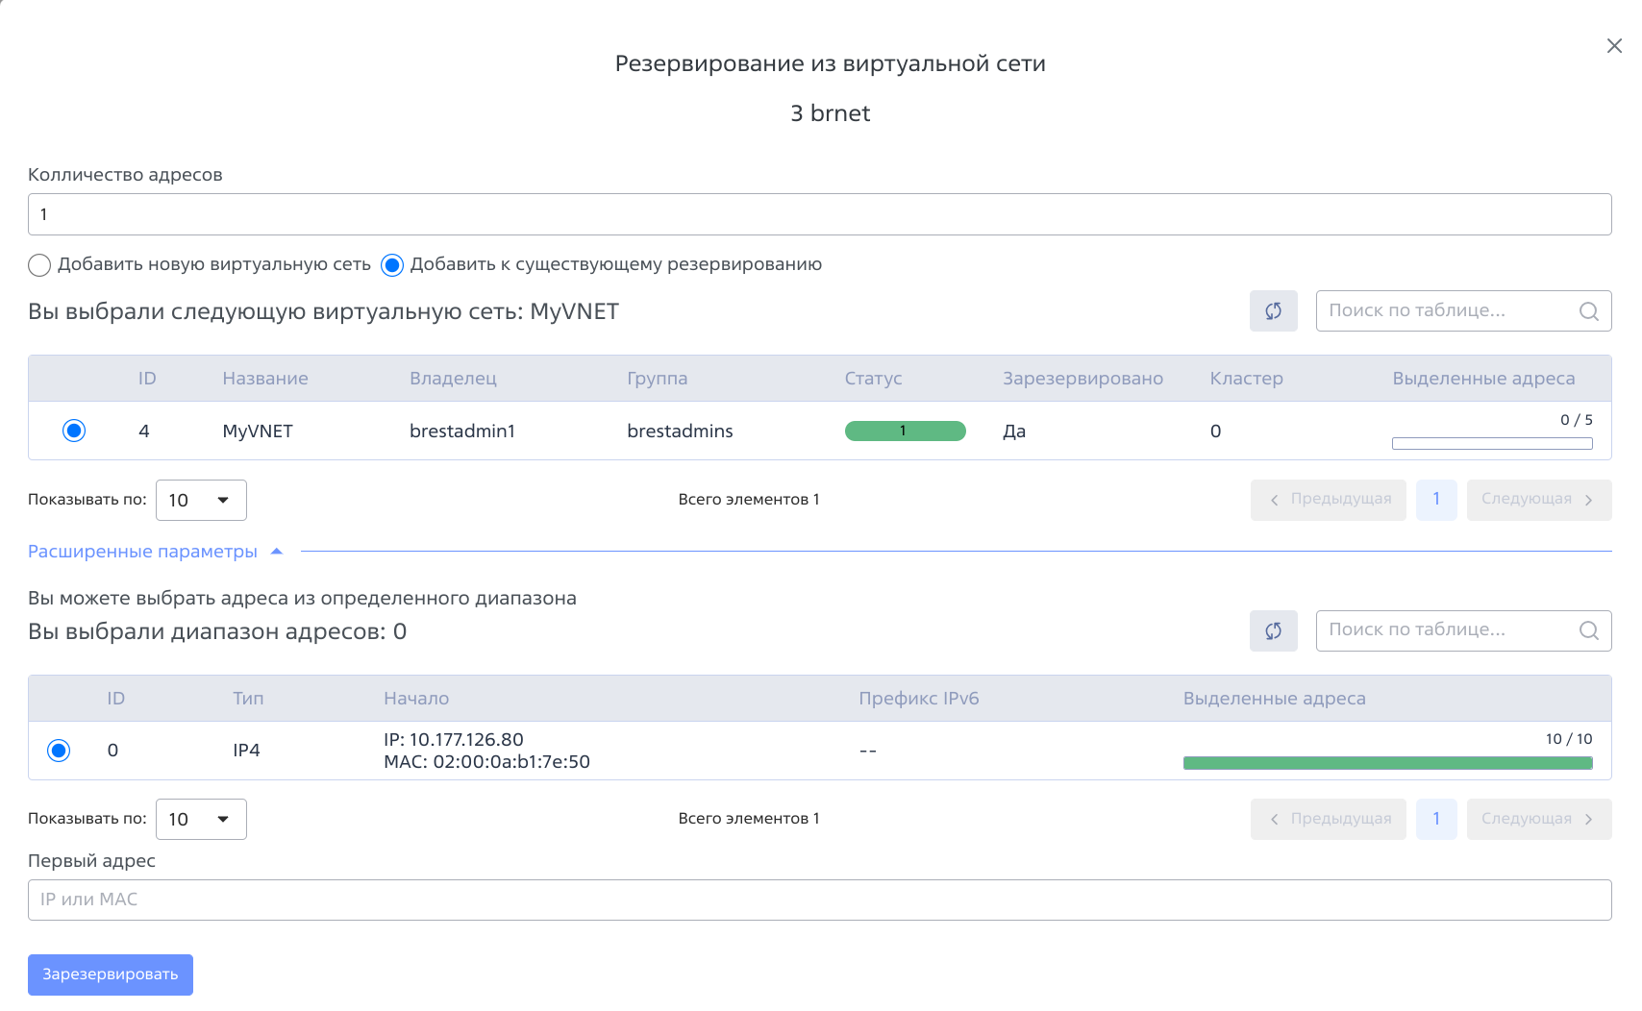Select the MyVNET row radio button
This screenshot has width=1642, height=1011.
point(74,431)
